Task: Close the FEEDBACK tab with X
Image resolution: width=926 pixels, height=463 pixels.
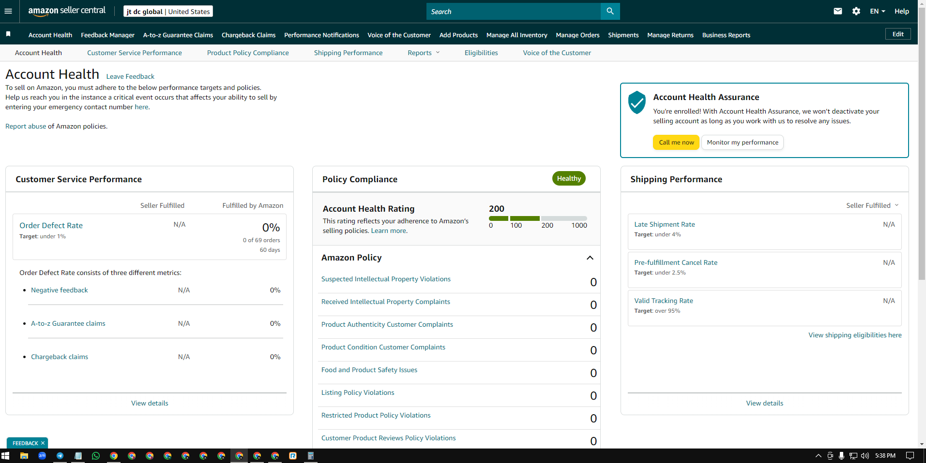Action: [x=43, y=443]
